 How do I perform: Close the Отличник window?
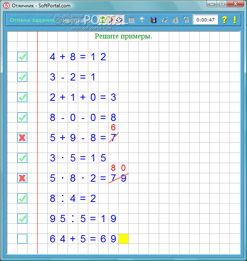pos(235,4)
